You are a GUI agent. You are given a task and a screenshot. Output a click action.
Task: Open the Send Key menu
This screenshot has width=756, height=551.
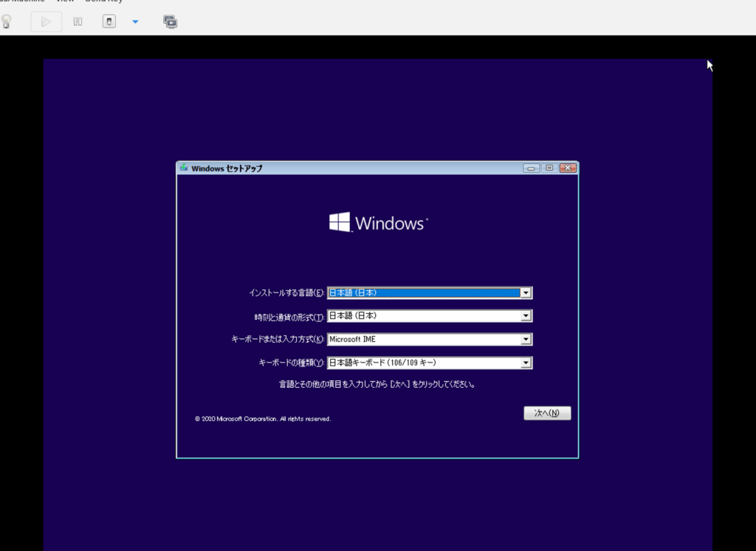coord(103,1)
